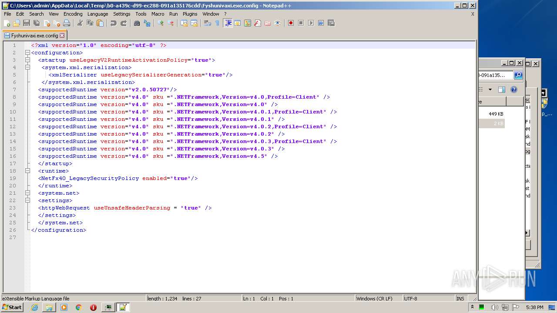Open the Encoding menu
557x313 pixels.
(x=73, y=14)
